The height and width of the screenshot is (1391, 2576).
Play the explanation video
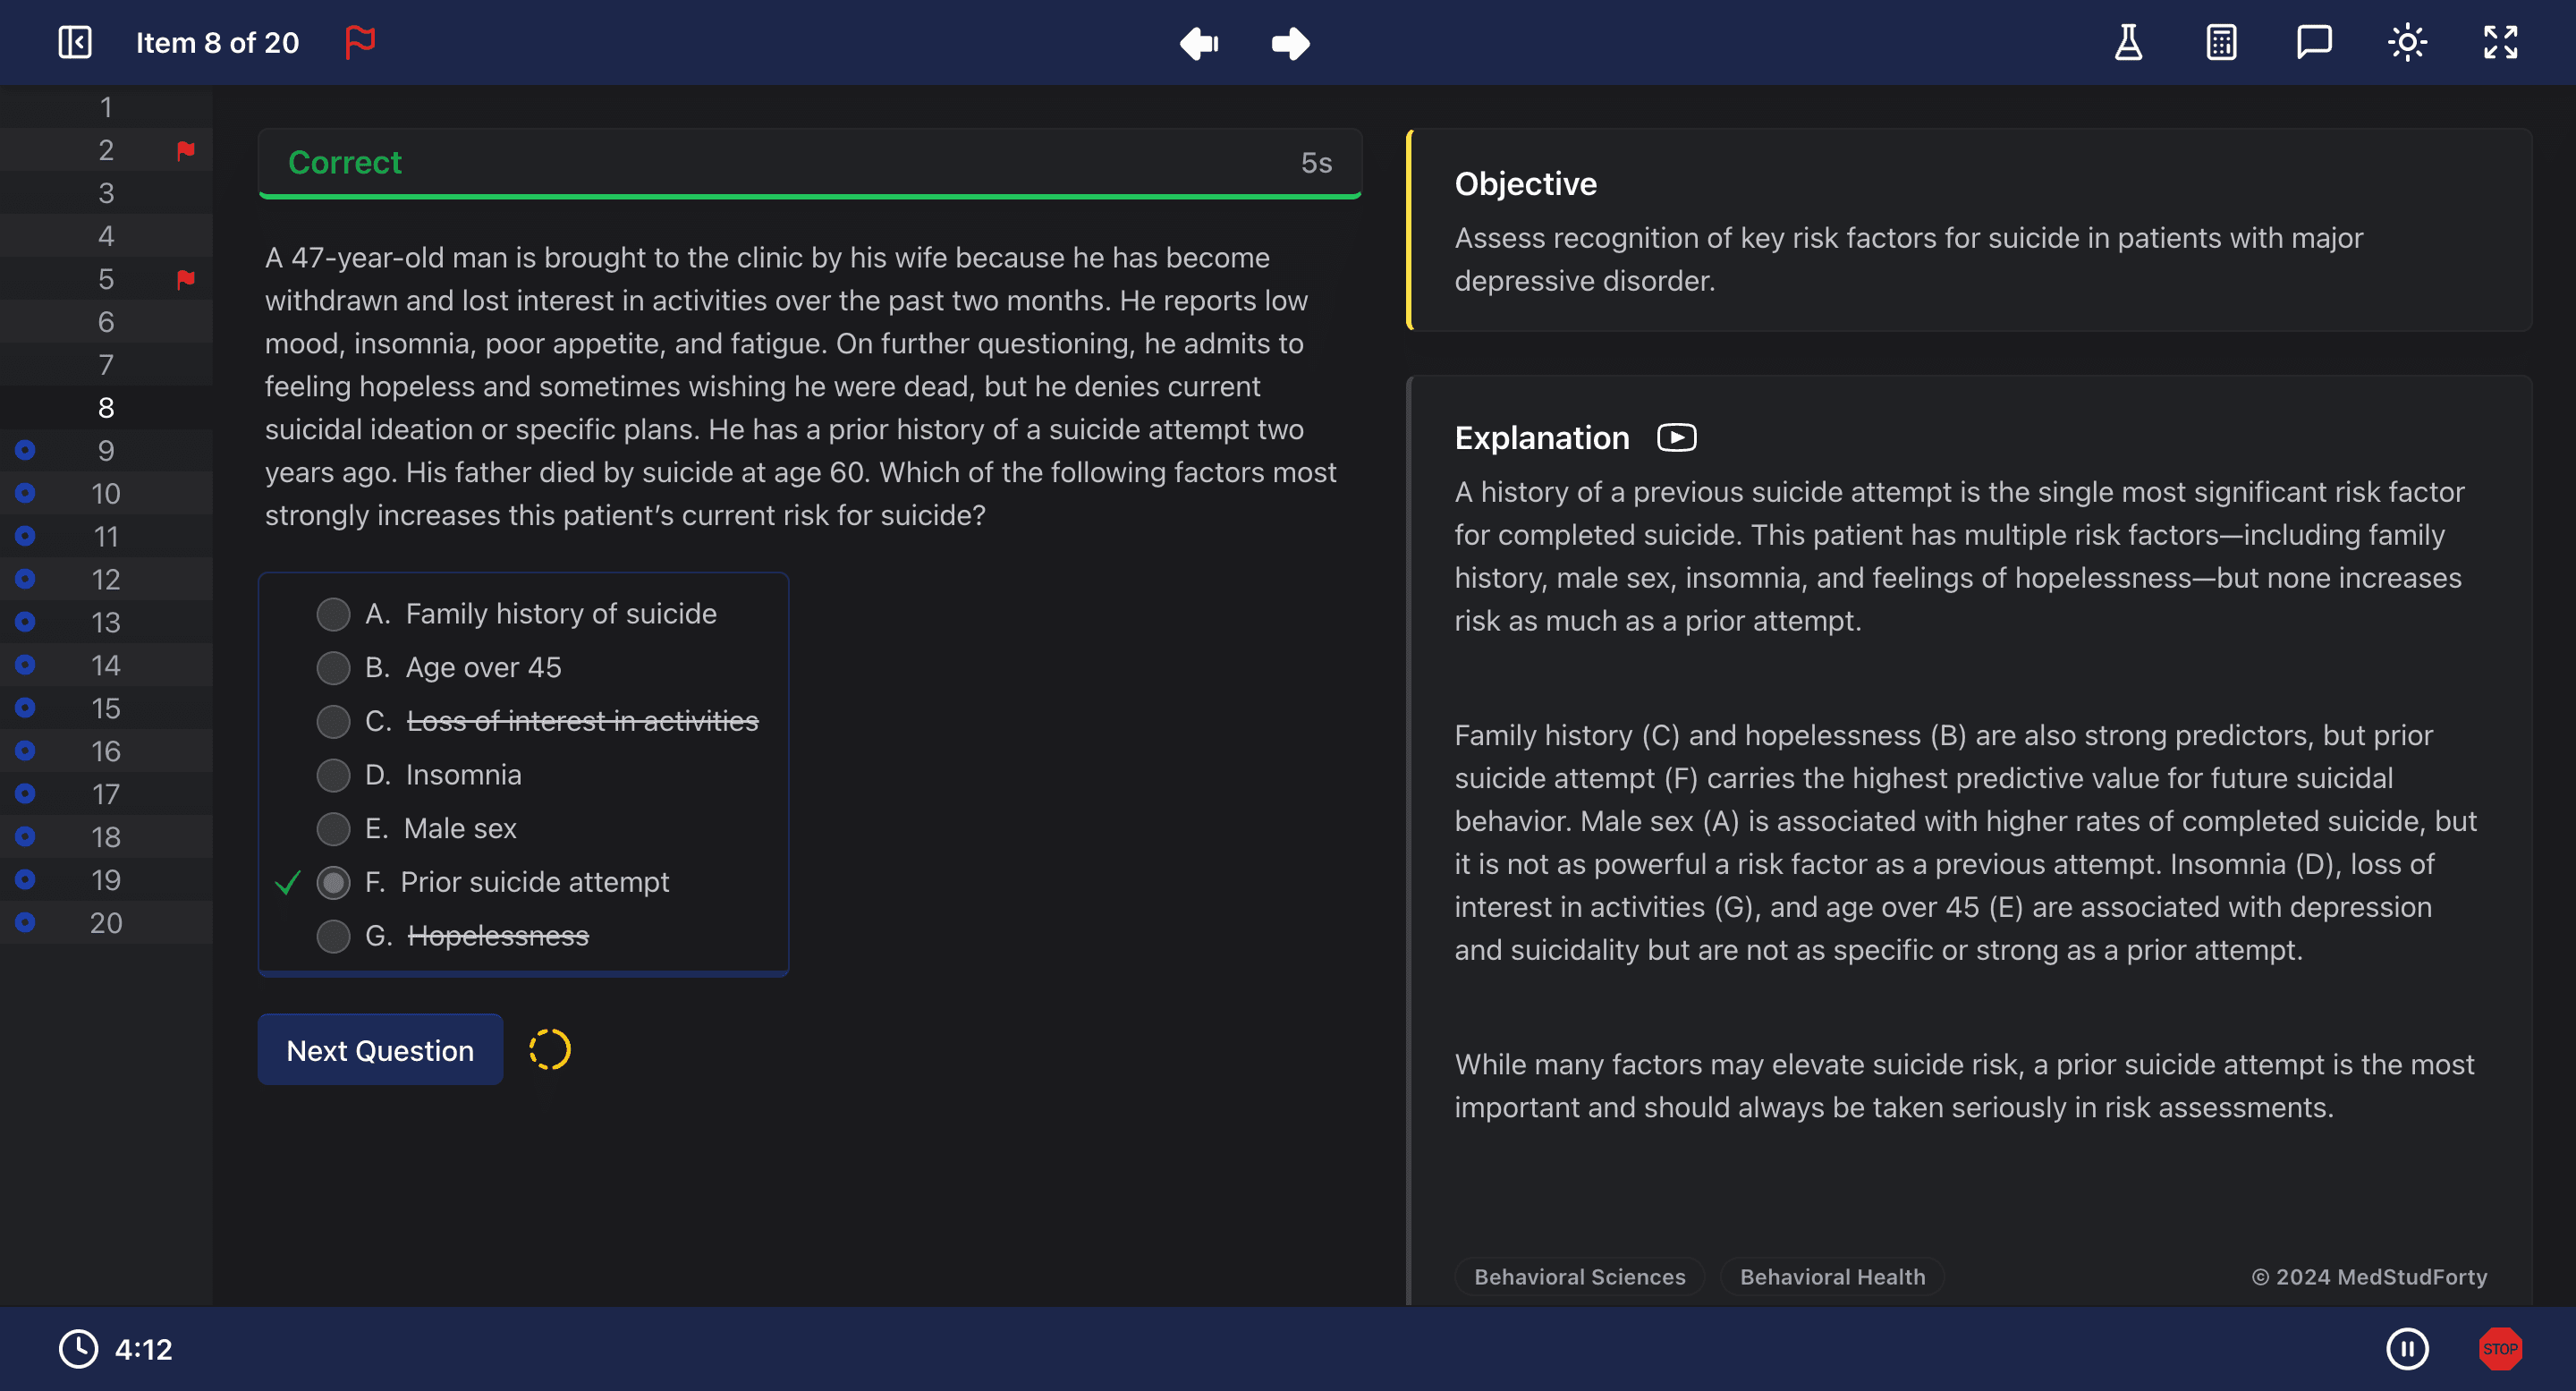click(1676, 438)
